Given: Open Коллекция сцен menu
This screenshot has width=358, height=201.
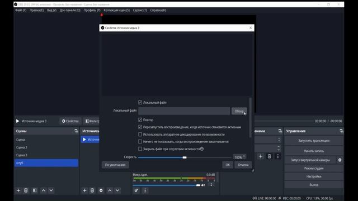Looking at the screenshot, I should coord(117,10).
